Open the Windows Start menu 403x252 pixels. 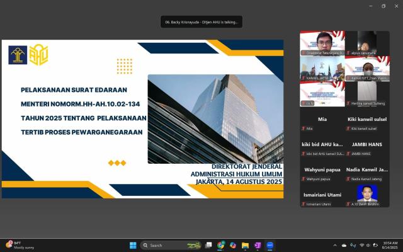pos(133,245)
